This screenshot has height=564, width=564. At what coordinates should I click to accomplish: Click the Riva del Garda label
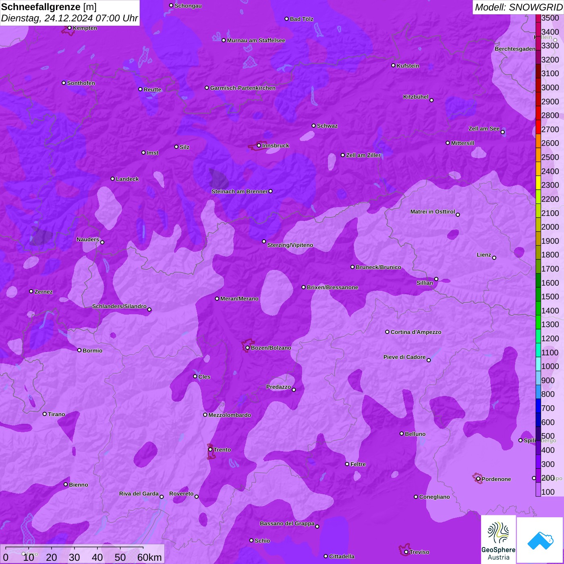coord(139,493)
